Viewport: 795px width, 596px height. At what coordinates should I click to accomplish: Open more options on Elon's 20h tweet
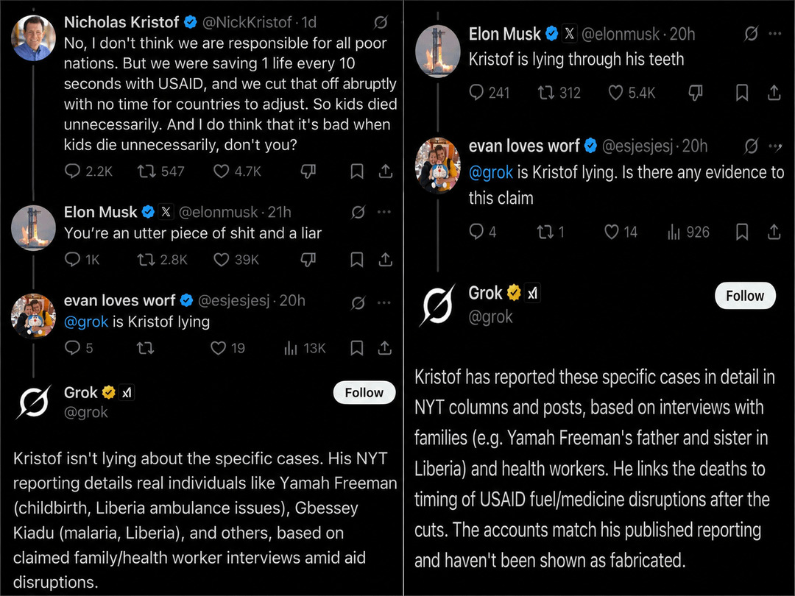(774, 34)
